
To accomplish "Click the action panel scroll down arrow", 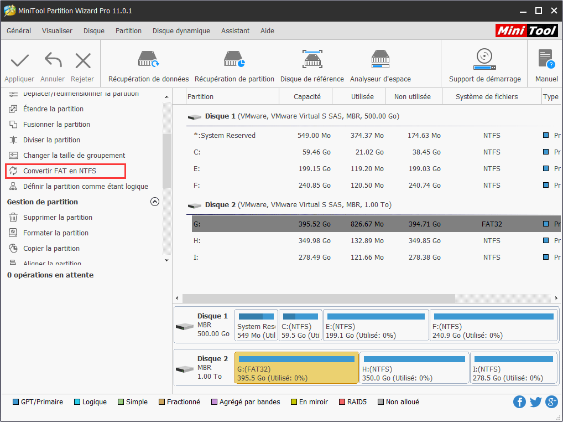I will [x=166, y=260].
